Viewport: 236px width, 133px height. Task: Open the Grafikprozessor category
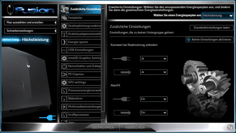[81, 115]
